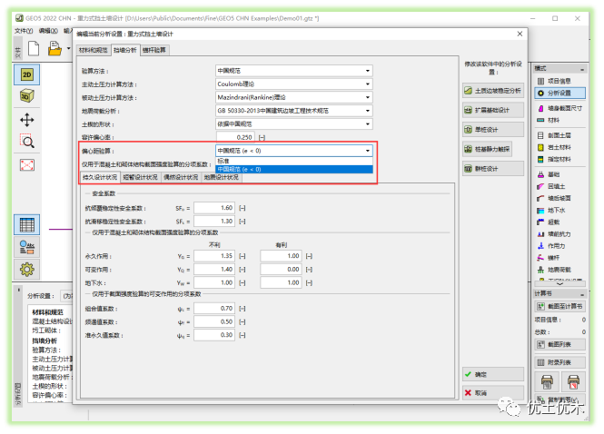Click the 土质边坡稳定分析 button
Viewport: 604px width, 434px height.
[x=493, y=91]
